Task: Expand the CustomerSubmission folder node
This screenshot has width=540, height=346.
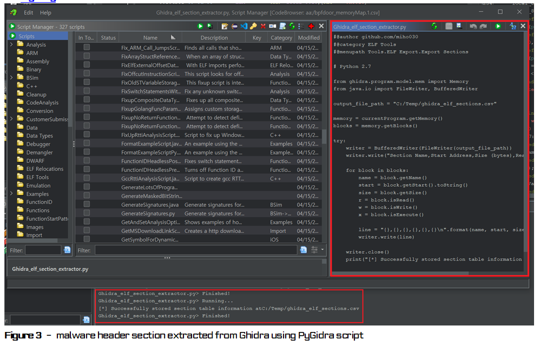Action: 11,119
